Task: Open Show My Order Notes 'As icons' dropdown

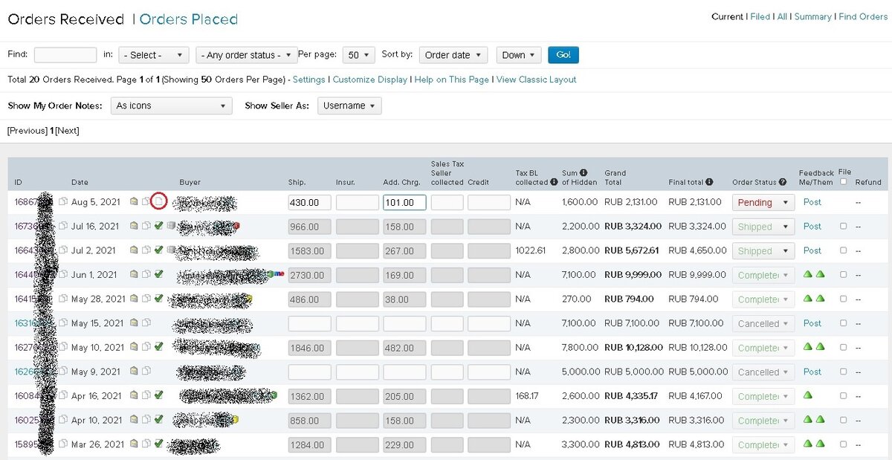Action: (x=172, y=106)
